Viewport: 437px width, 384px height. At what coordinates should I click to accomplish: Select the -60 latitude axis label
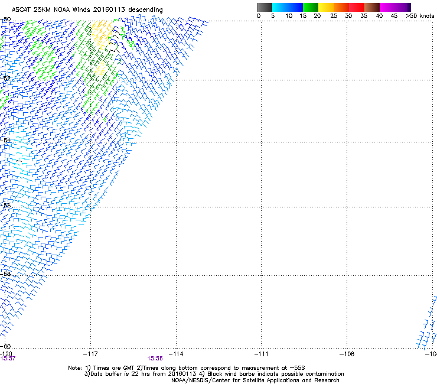pos(5,346)
